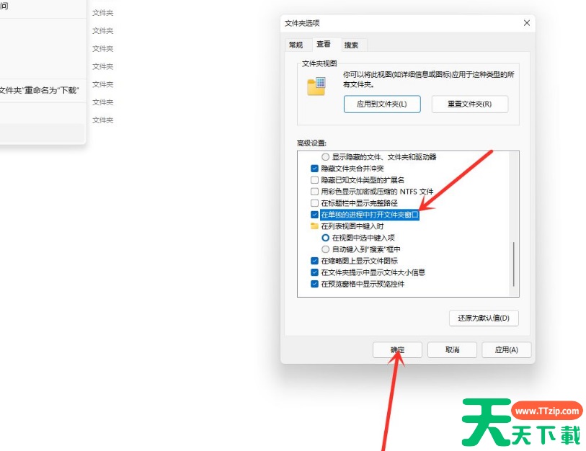The width and height of the screenshot is (586, 451).
Task: Click the 还原为默认值(D) button
Action: point(484,318)
